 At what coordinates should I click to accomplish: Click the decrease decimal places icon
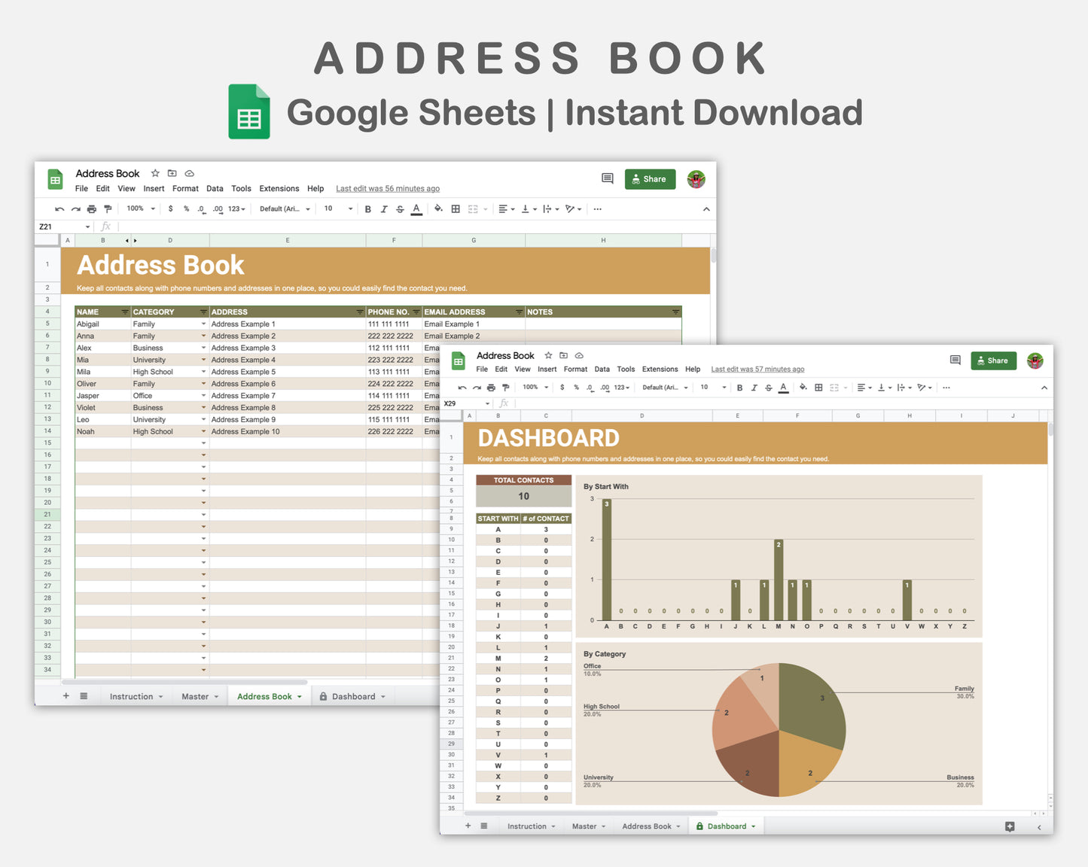pos(200,208)
